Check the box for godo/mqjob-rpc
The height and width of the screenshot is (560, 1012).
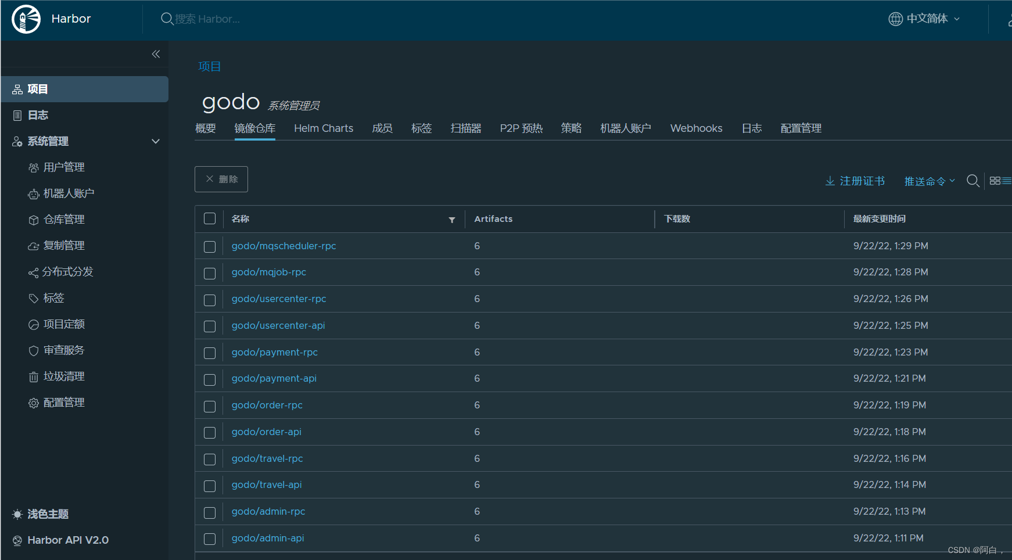tap(210, 273)
